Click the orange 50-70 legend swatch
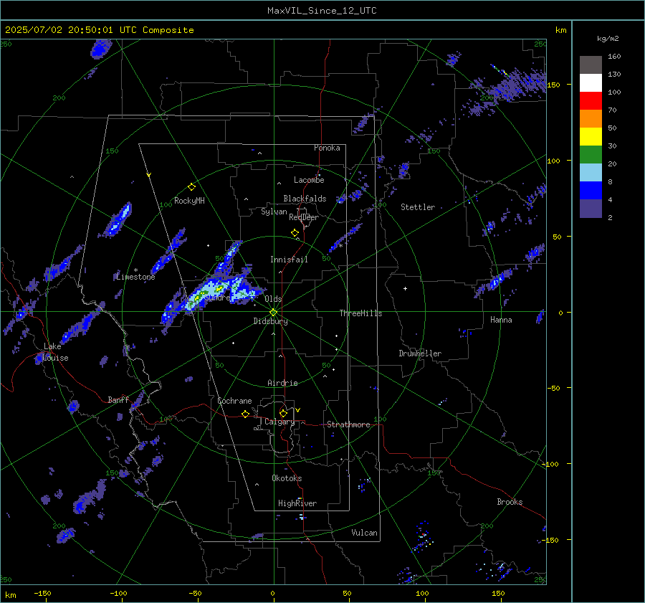645x603 pixels. [591, 118]
